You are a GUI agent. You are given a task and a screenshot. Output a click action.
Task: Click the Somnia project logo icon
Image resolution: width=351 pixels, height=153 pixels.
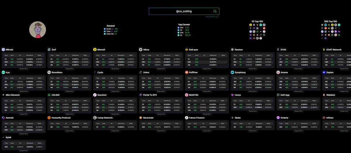[x=3, y=117]
